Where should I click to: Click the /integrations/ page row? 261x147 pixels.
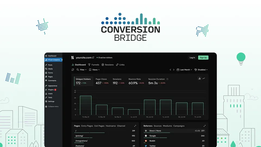click(x=105, y=141)
